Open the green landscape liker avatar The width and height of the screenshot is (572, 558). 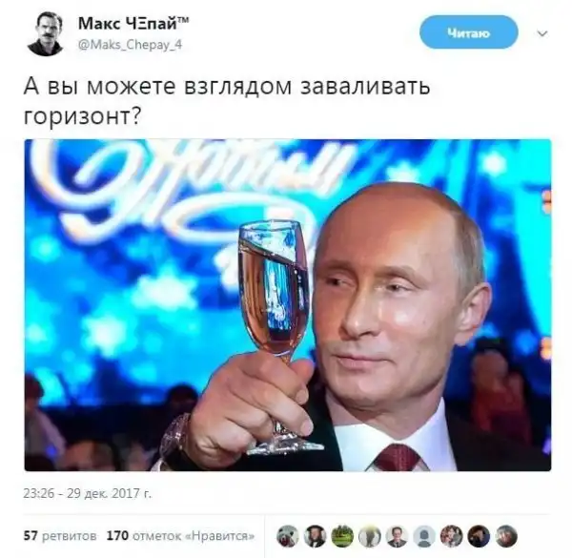pyautogui.click(x=342, y=536)
